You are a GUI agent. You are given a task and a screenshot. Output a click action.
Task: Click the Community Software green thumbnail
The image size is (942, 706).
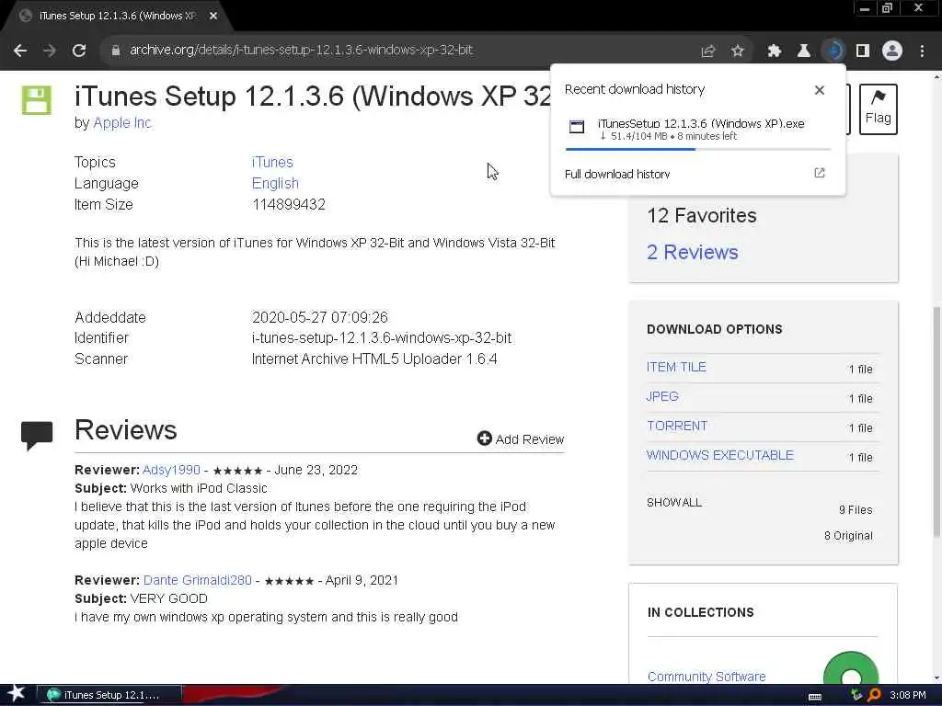click(851, 669)
